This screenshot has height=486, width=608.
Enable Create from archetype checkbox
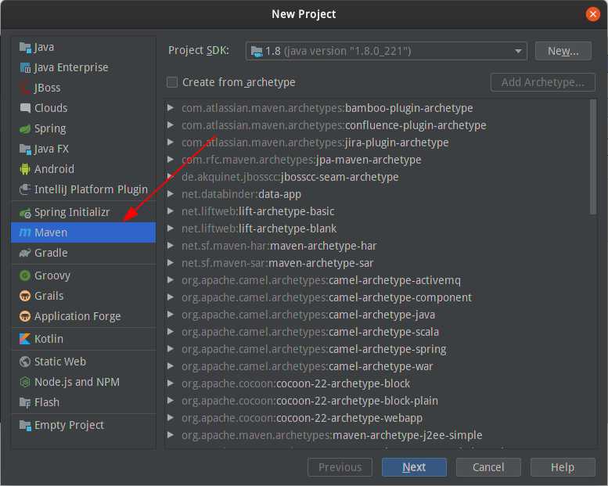[x=172, y=82]
